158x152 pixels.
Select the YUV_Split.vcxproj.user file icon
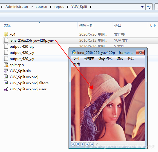(6, 89)
